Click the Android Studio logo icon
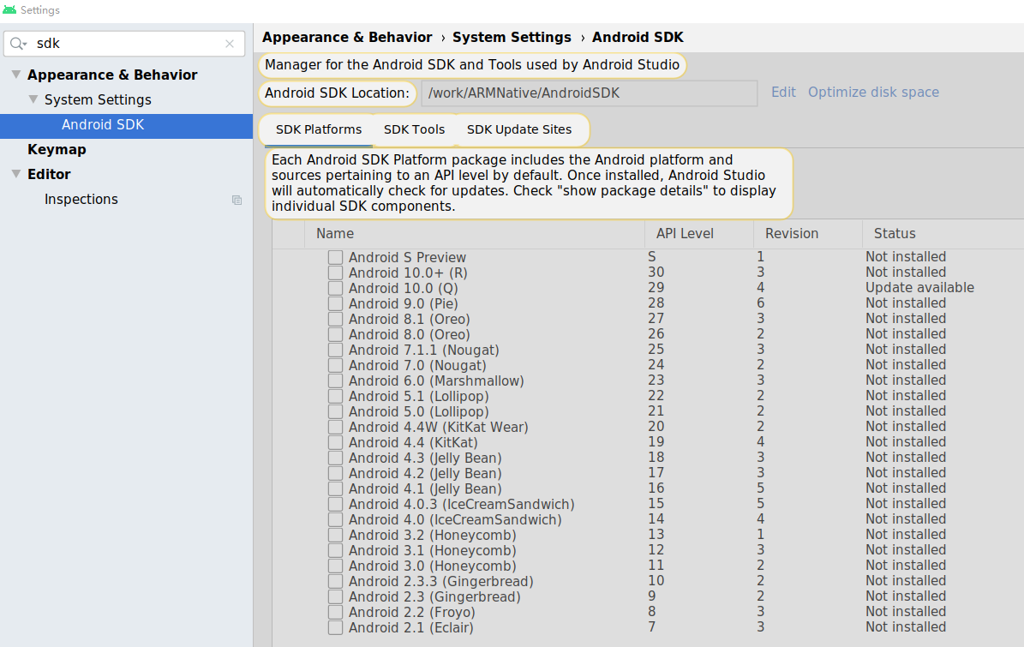This screenshot has width=1024, height=647. coord(9,9)
